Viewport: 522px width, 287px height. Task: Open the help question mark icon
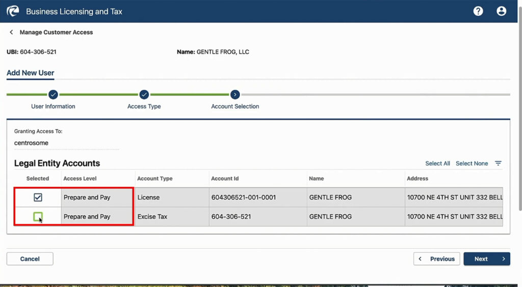coord(478,11)
